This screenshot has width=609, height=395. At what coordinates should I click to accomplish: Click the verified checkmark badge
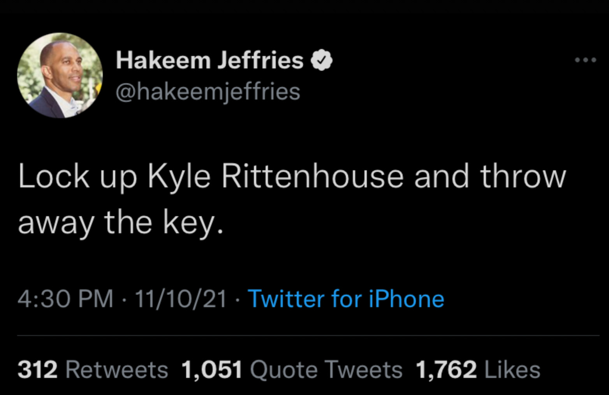click(x=321, y=61)
